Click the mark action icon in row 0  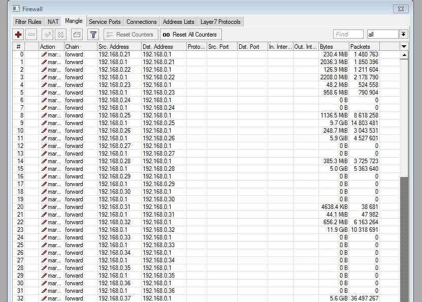(44, 54)
